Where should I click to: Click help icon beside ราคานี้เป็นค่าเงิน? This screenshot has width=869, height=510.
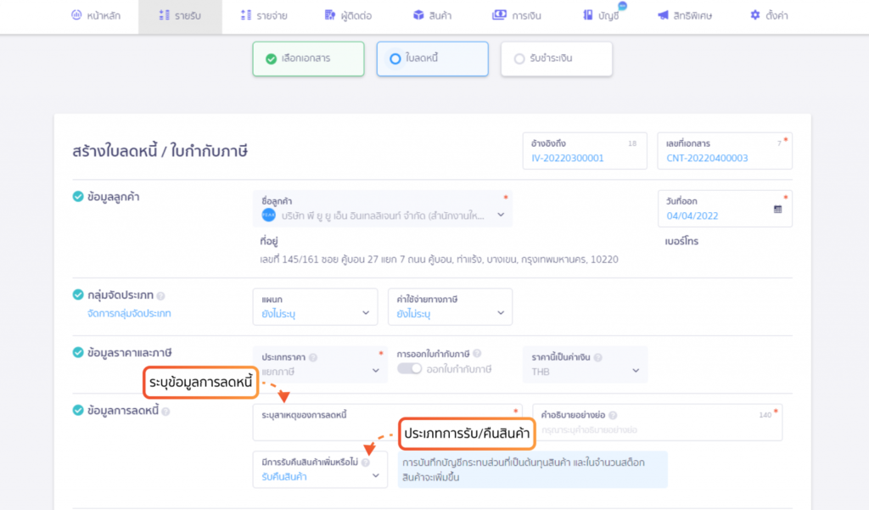point(598,357)
